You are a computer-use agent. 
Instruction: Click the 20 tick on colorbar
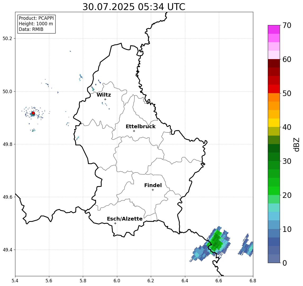(287, 195)
